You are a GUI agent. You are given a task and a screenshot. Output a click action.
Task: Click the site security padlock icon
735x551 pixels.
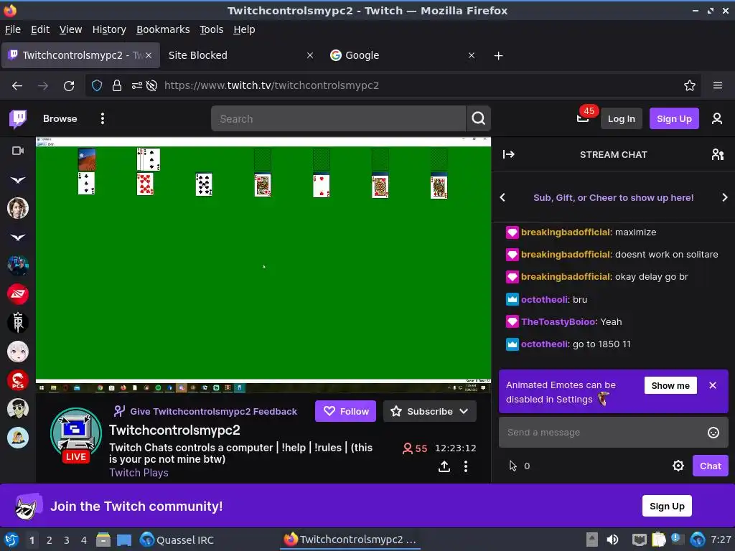tap(117, 86)
